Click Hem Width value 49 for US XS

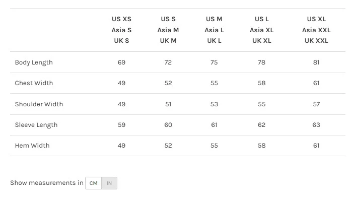click(121, 146)
